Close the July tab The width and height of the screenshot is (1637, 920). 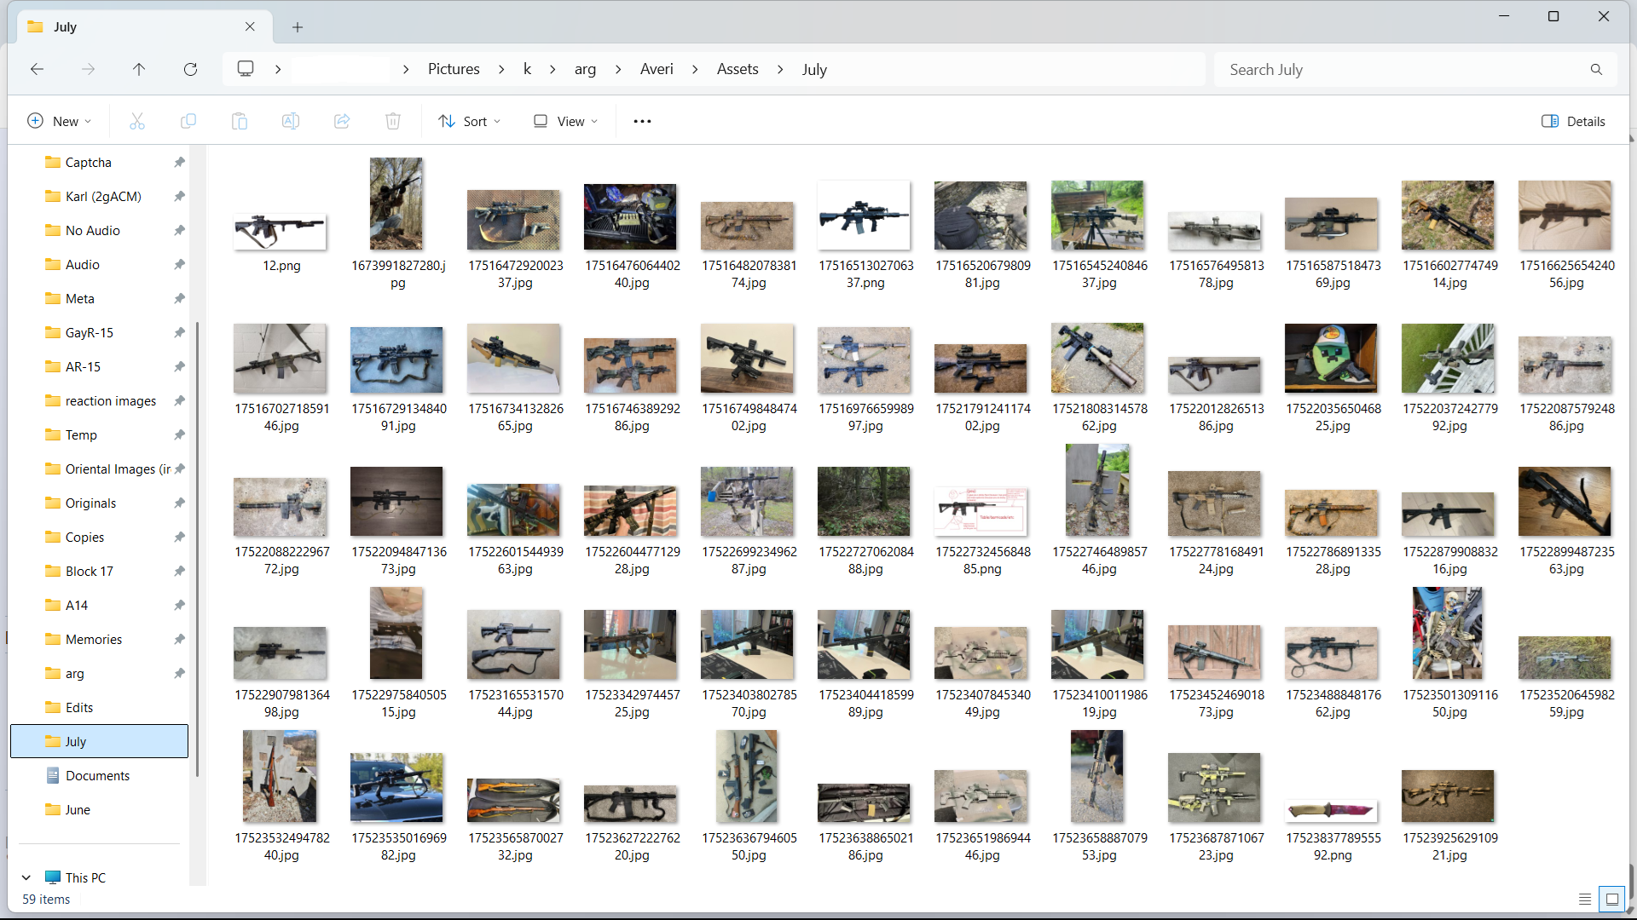[x=250, y=26]
